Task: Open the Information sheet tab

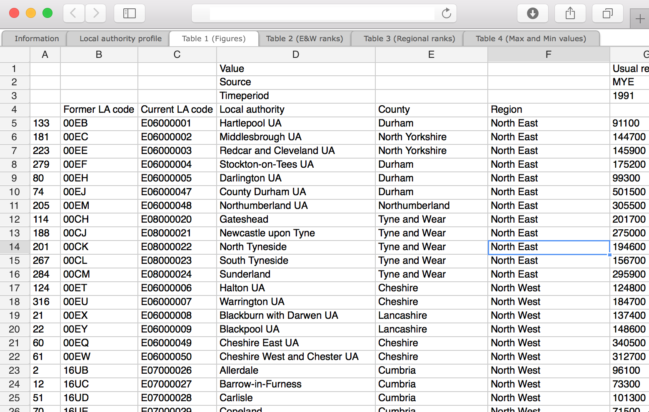Action: coord(37,38)
